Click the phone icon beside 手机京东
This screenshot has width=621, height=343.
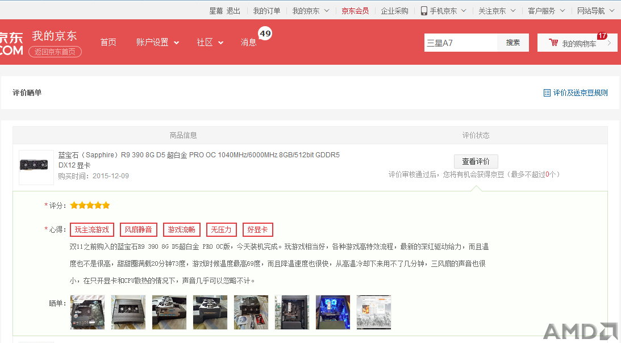click(424, 11)
